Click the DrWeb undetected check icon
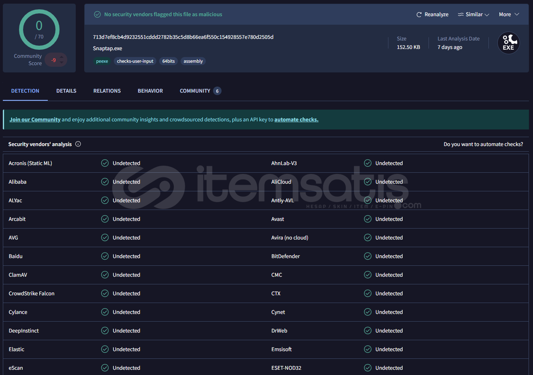 pyautogui.click(x=368, y=331)
